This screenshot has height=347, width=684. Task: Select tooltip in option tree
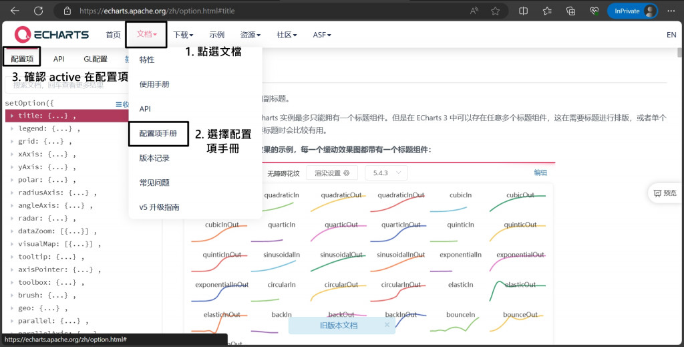pos(51,257)
